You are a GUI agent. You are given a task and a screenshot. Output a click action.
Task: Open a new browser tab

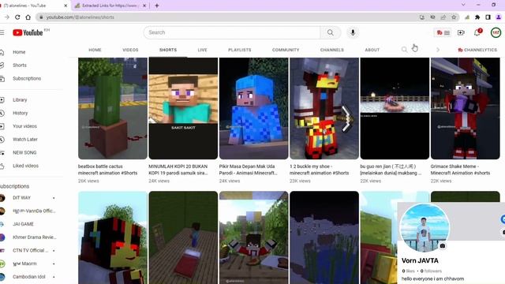pos(157,6)
